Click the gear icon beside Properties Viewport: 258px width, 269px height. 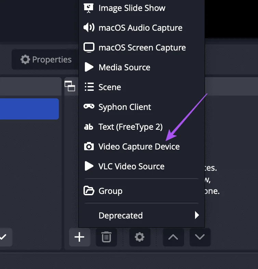(x=25, y=59)
